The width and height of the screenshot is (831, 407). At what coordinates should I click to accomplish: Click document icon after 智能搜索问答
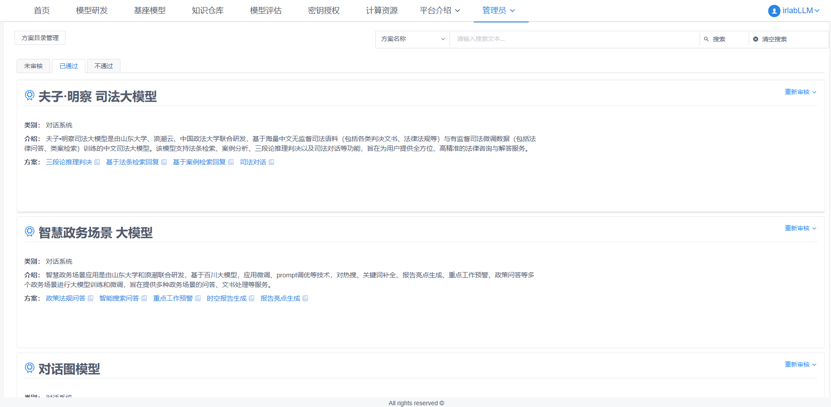tap(144, 298)
